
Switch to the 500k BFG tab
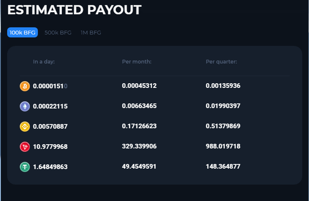click(x=58, y=33)
